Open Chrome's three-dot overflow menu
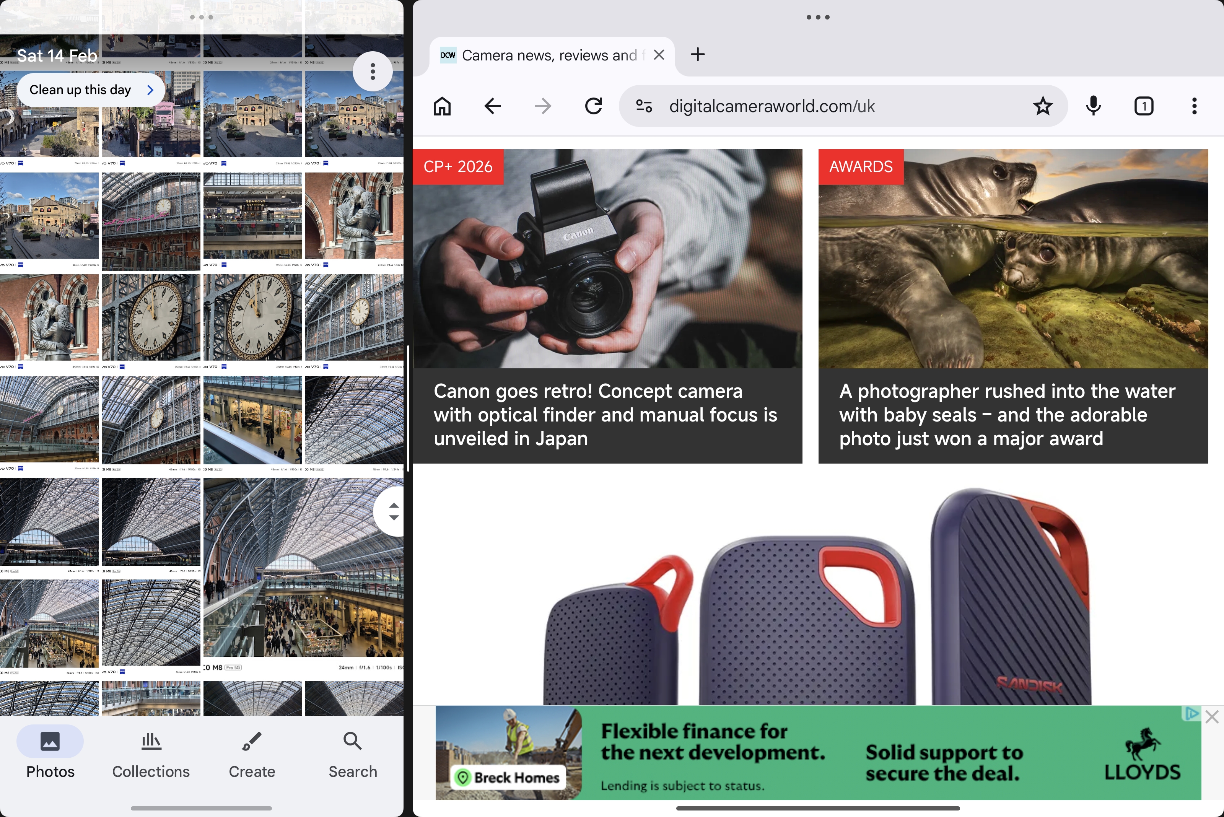Image resolution: width=1224 pixels, height=817 pixels. click(1194, 106)
